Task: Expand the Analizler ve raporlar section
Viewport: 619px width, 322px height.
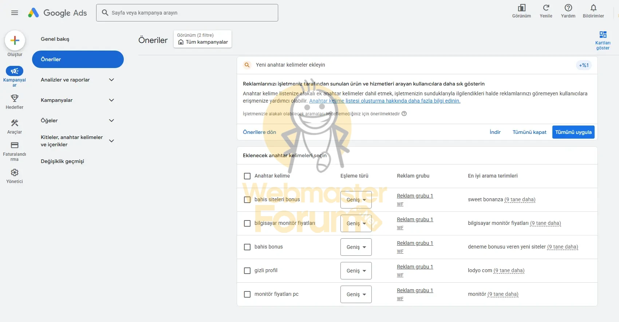Action: point(111,80)
